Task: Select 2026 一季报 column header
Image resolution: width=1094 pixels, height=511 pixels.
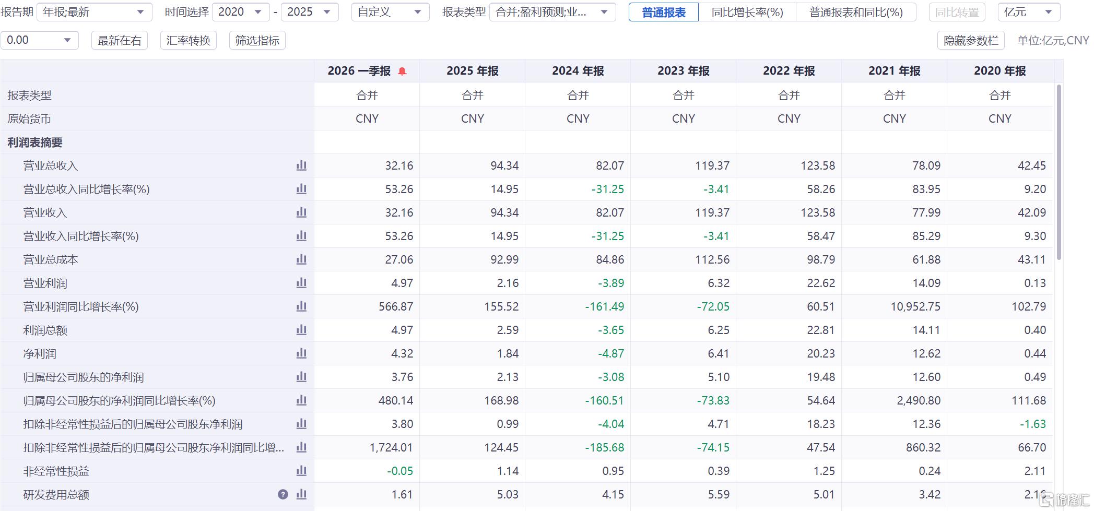Action: pos(367,71)
